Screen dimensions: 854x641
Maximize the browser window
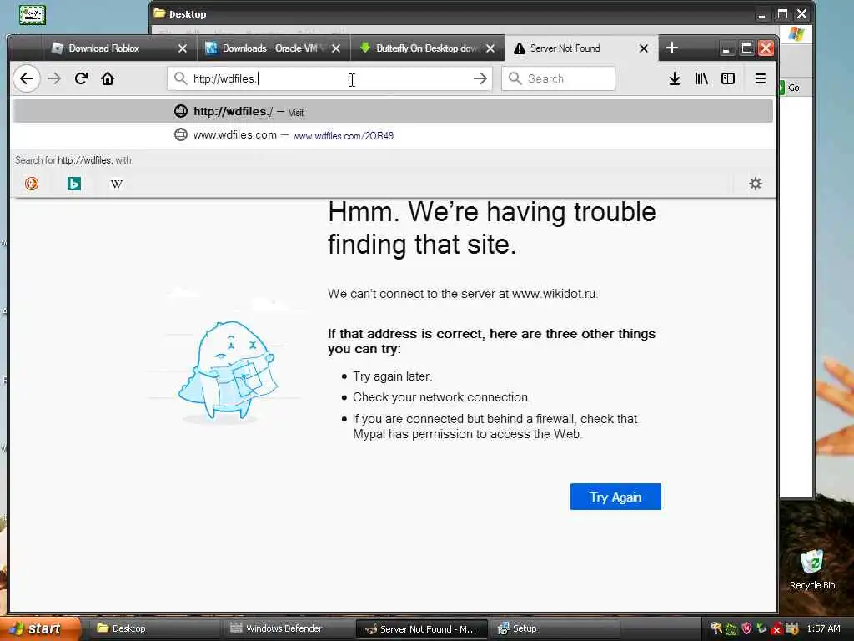point(746,48)
